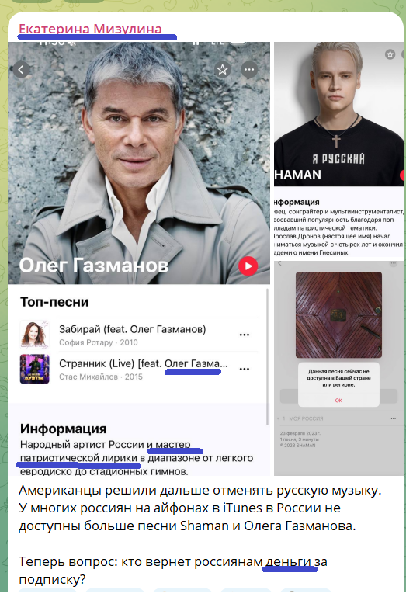Viewport: 406px width, 597px height.
Task: Open the red door album artwork
Action: coord(338,315)
